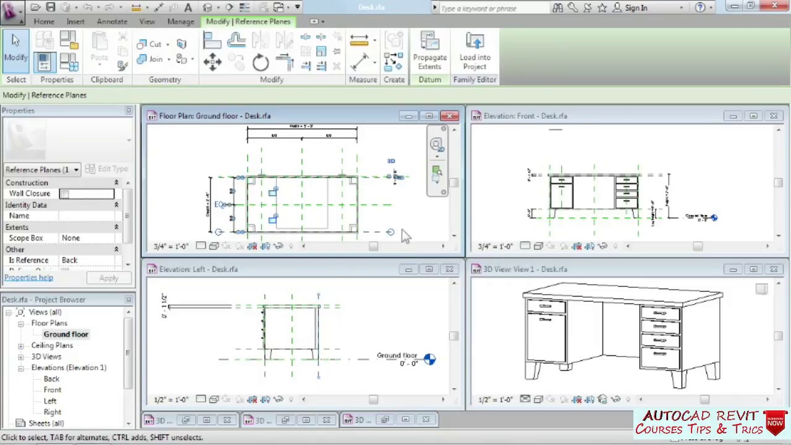Collapse the Construction properties section
The width and height of the screenshot is (791, 445).
116,183
